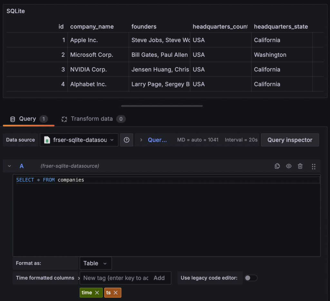Viewport: 330px width, 301px height.
Task: Sort by founders column header
Action: pyautogui.click(x=144, y=26)
